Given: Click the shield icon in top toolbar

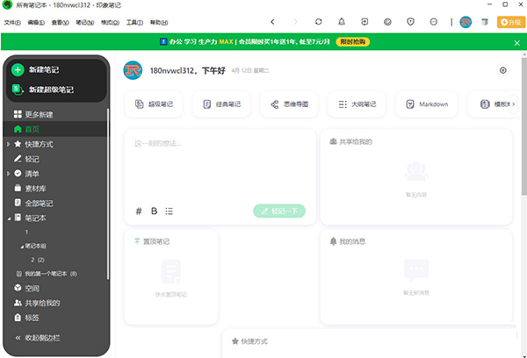Looking at the screenshot, I should point(410,21).
